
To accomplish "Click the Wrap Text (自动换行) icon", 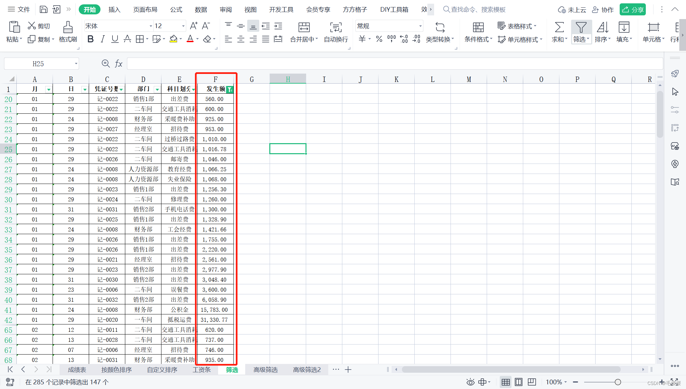I will coord(336,27).
